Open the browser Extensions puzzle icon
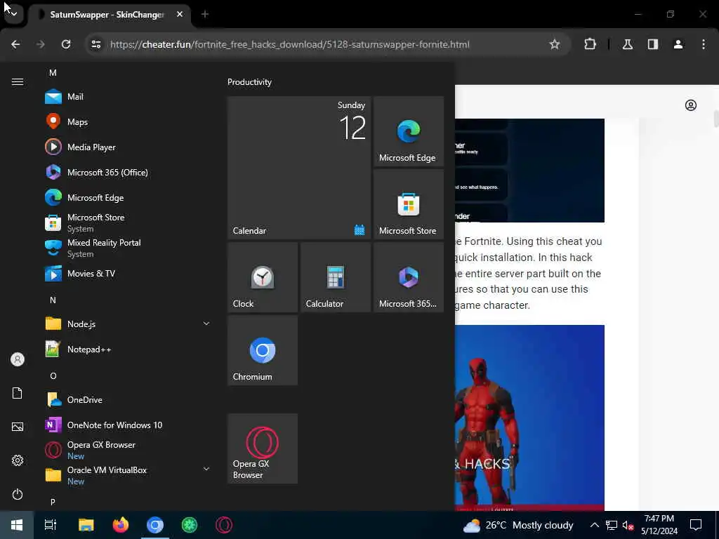 [590, 44]
